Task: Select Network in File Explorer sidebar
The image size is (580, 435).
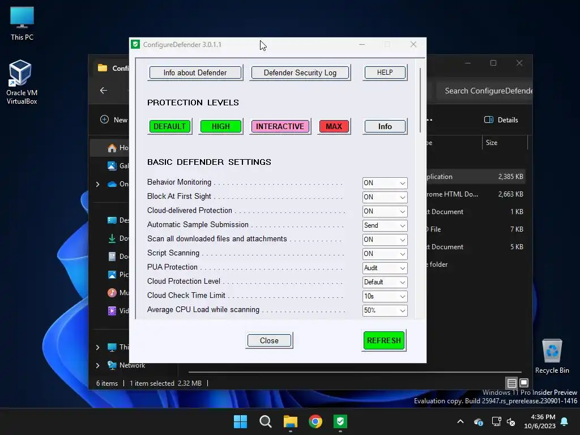Action: pyautogui.click(x=126, y=365)
